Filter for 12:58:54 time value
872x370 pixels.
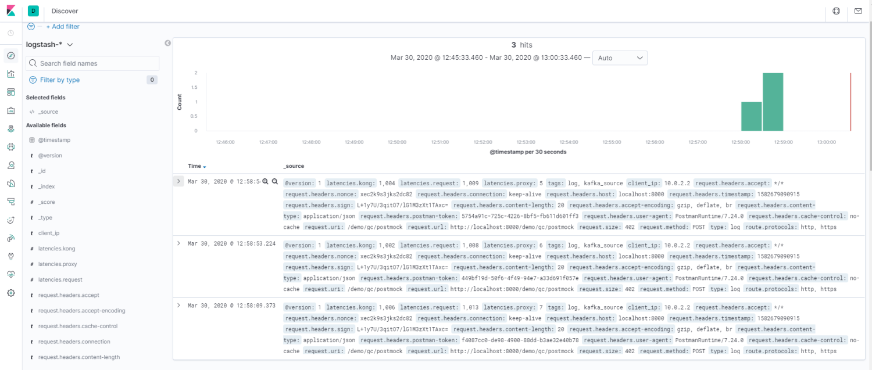[x=265, y=181]
